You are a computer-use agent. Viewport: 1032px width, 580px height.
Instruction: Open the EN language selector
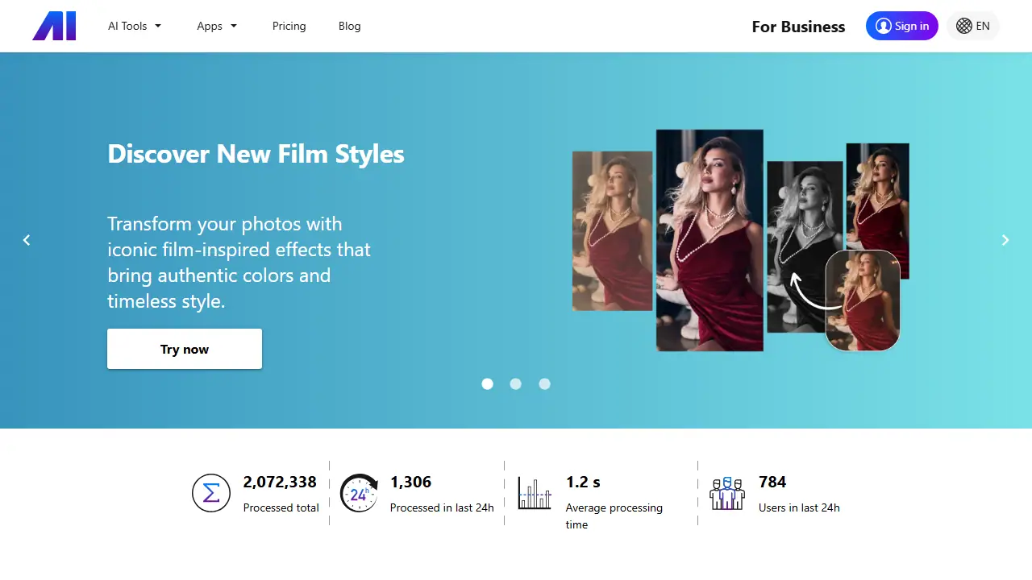pyautogui.click(x=973, y=26)
